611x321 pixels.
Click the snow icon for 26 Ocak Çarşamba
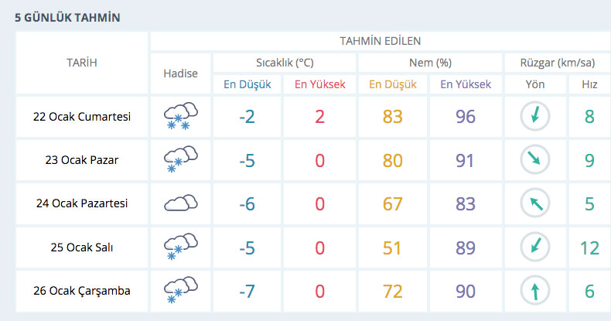point(181,291)
